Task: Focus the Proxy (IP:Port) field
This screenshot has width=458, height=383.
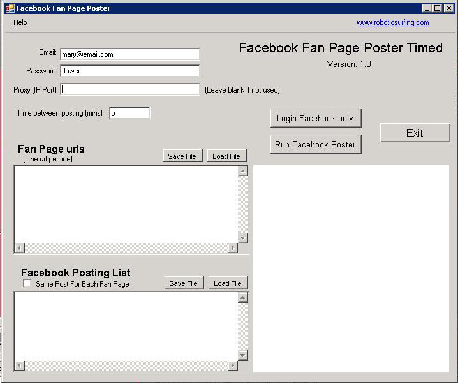Action: 130,89
